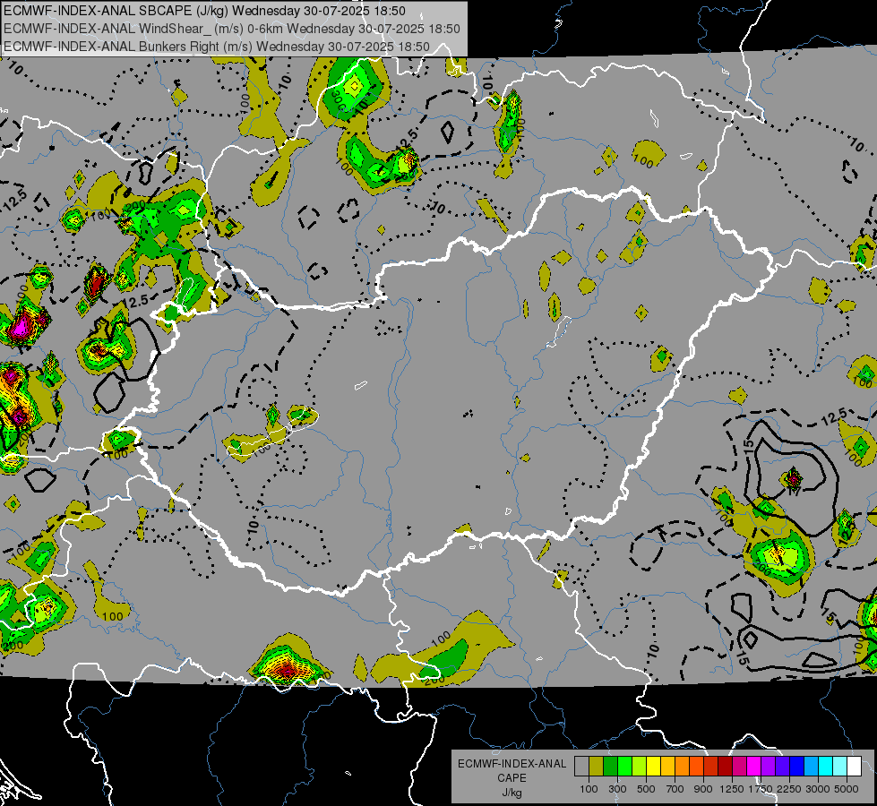This screenshot has width=877, height=806.
Task: Choose the pure yellow legend swatch
Action: click(x=653, y=767)
